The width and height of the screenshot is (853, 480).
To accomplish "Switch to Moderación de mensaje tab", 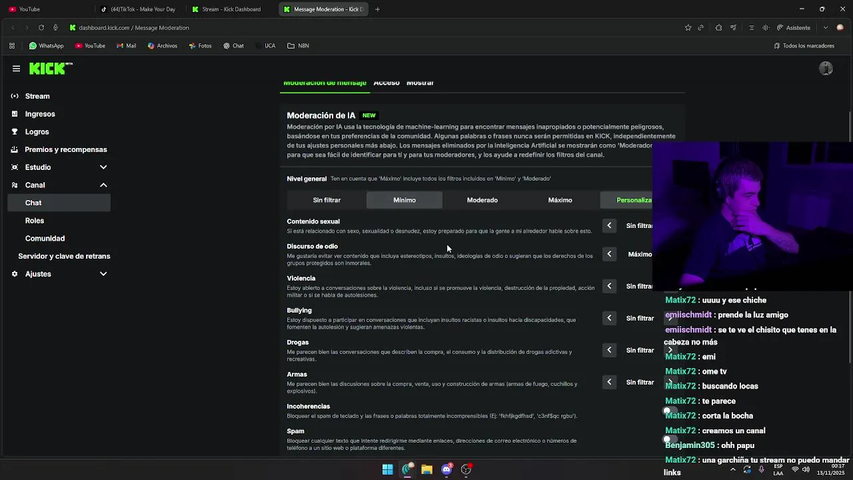I will point(325,83).
